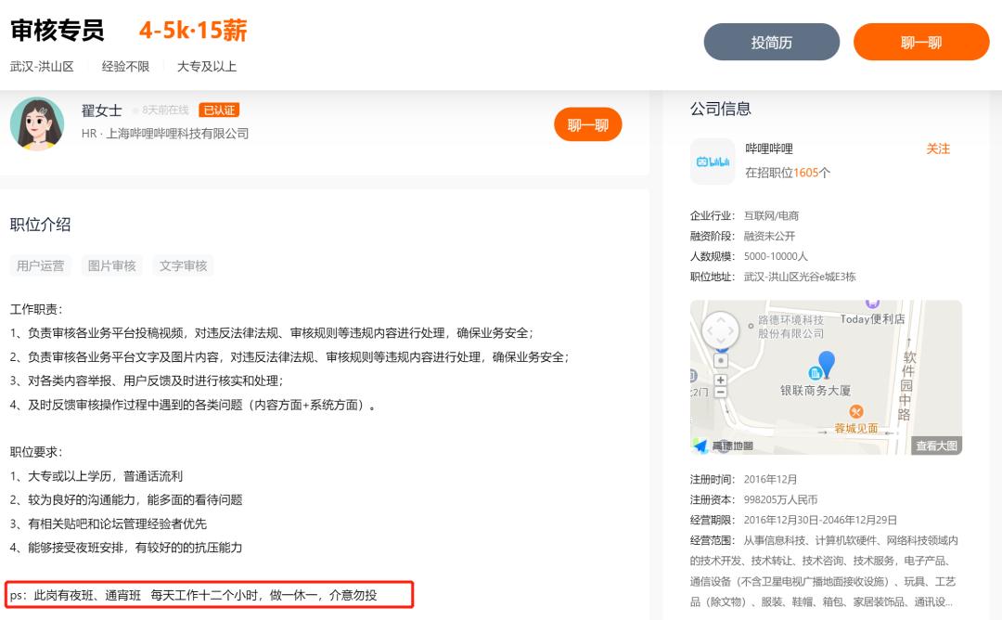Click the 998205万人民币 registered capital value
This screenshot has width=1002, height=620.
780,500
